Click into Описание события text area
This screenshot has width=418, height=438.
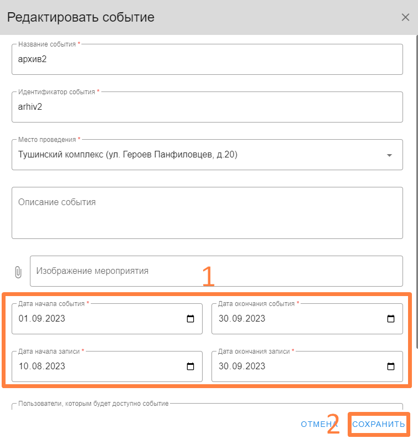[207, 213]
